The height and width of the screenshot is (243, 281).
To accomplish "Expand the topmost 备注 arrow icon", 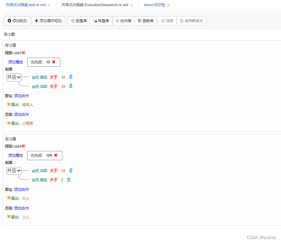I will pos(13,34).
